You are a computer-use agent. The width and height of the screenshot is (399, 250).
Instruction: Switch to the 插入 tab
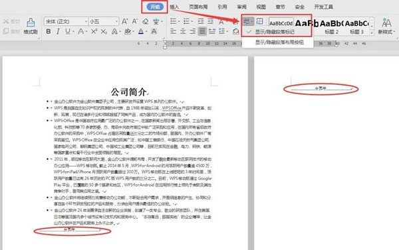tap(174, 7)
